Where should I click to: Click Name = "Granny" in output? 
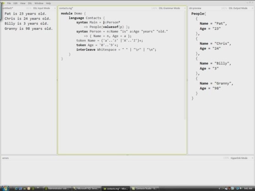[216, 83]
